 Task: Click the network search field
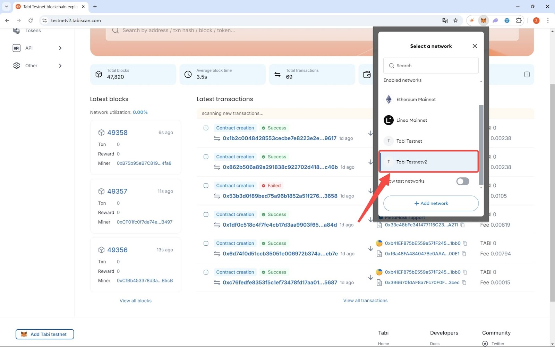coord(431,66)
